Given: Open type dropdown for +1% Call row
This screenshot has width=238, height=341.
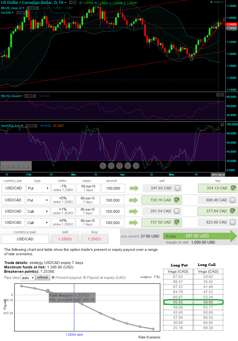Looking at the screenshot, I should pos(38,212).
